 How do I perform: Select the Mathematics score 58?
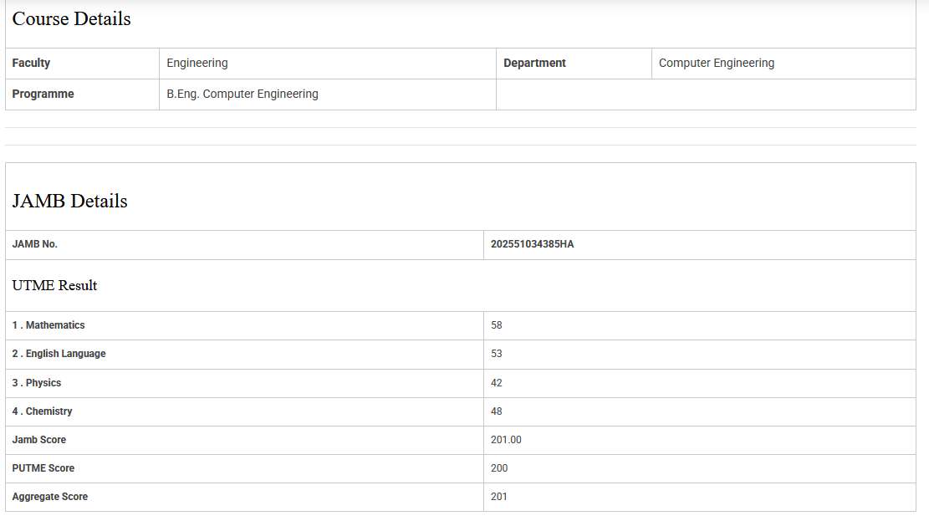pyautogui.click(x=497, y=325)
